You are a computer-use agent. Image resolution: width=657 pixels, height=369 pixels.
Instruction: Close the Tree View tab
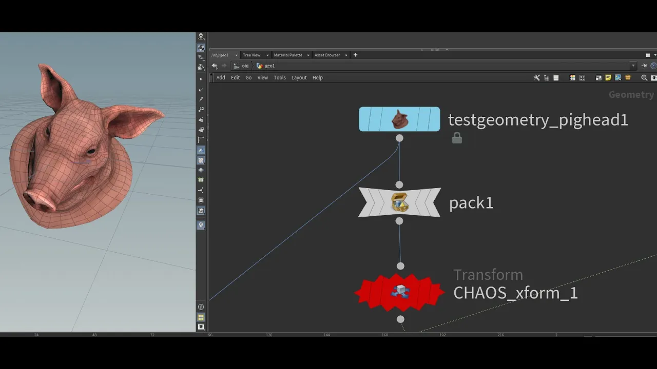(267, 55)
